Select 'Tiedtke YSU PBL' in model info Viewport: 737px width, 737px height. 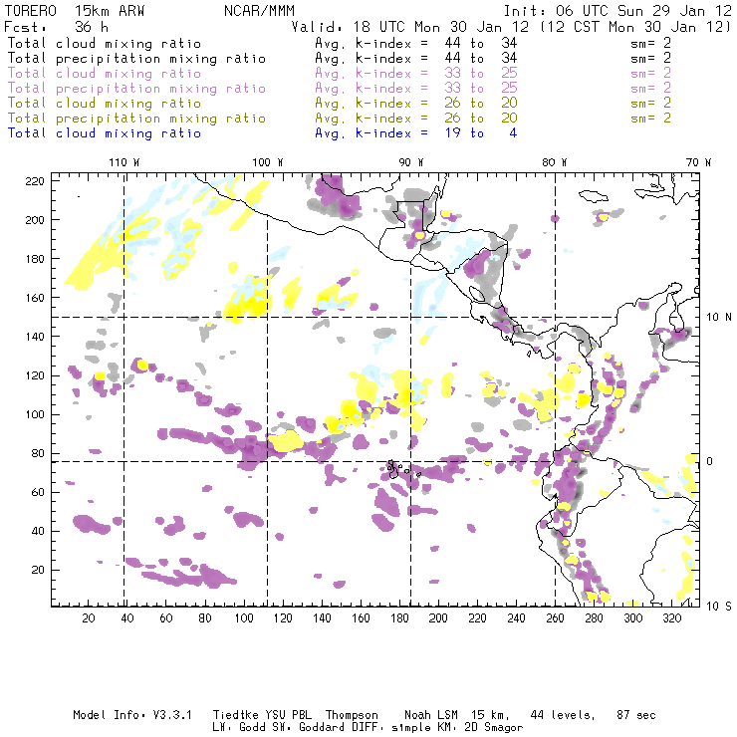tap(262, 715)
